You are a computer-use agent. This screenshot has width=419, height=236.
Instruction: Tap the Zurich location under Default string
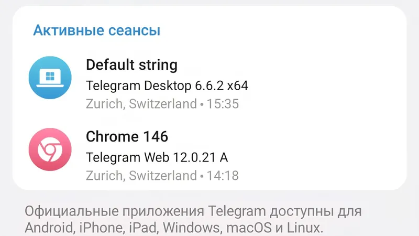pos(141,104)
